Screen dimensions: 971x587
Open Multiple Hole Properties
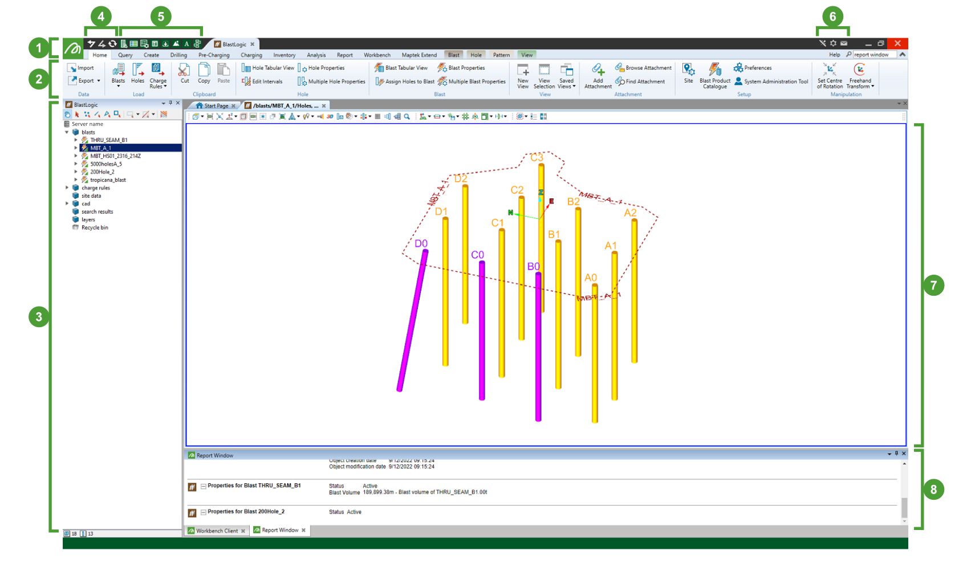click(x=331, y=81)
